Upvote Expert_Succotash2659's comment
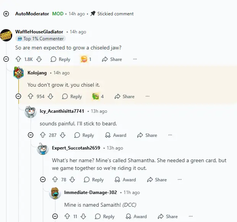 click(x=55, y=180)
